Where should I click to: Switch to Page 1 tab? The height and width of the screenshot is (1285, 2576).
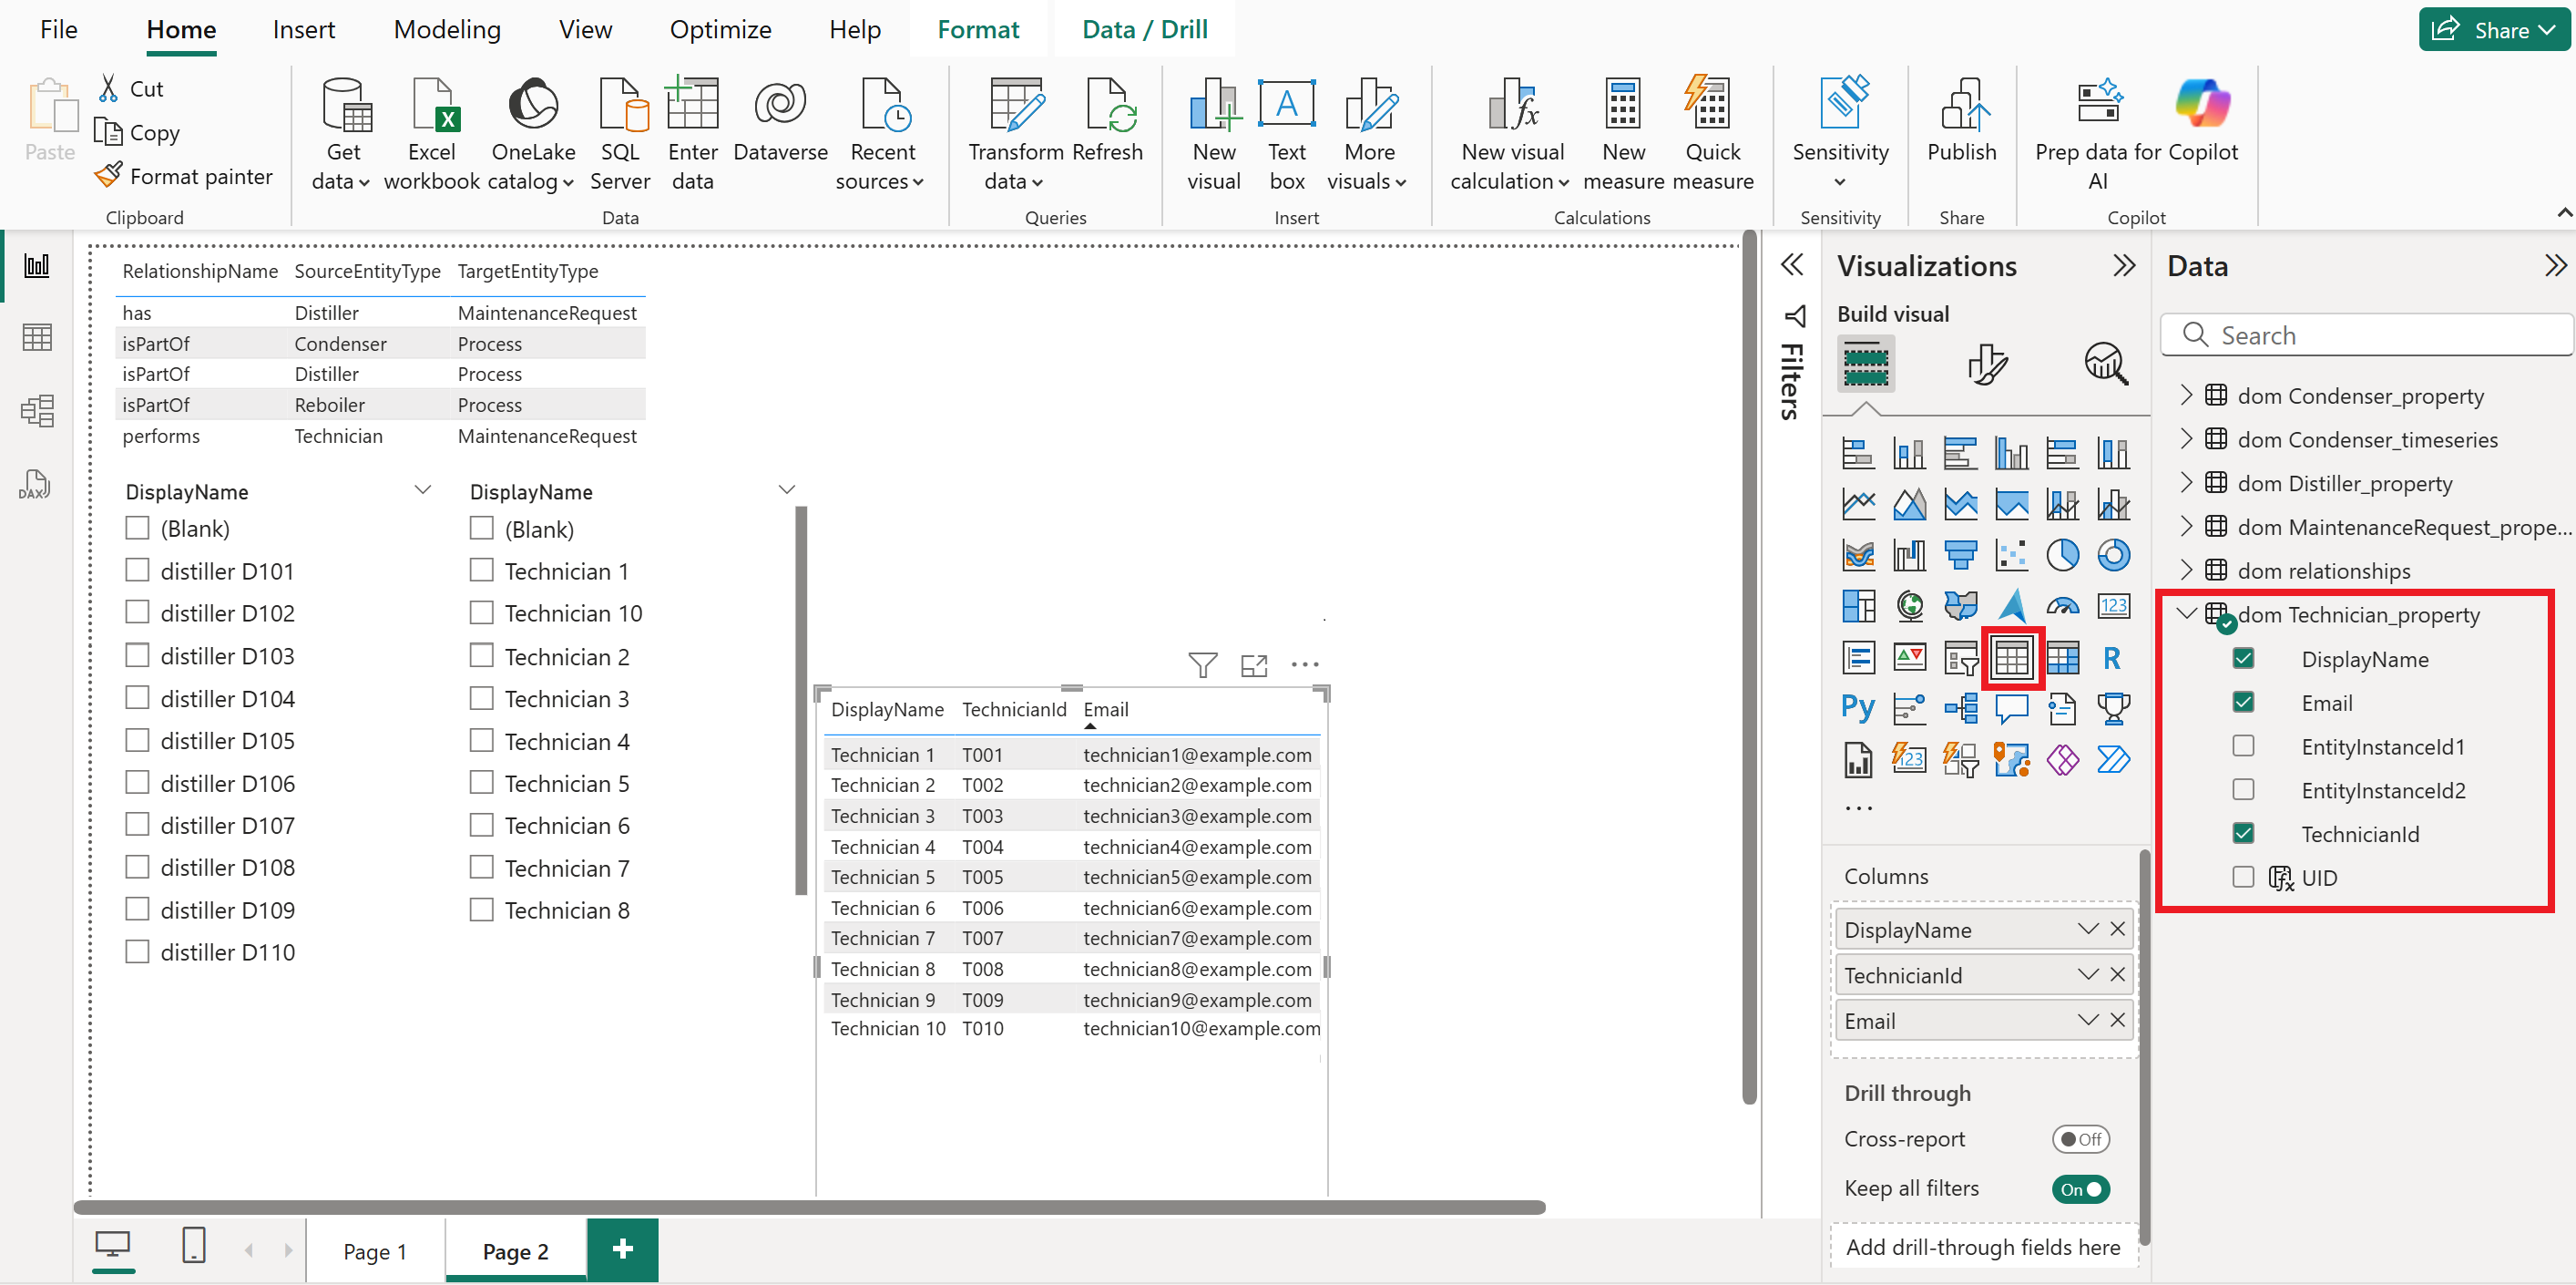[x=375, y=1251]
